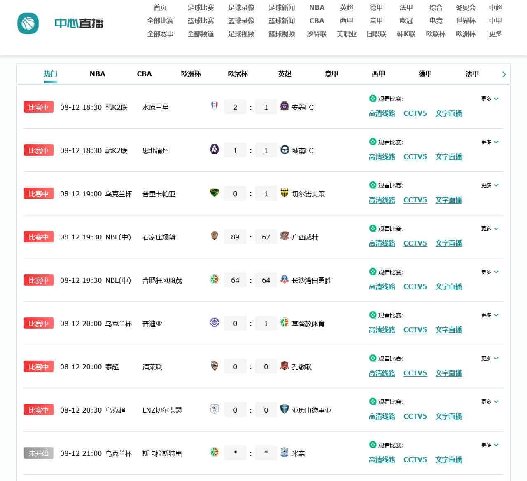Click 水原三星 team crest icon
Viewport: 527px width, 481px height.
[215, 106]
